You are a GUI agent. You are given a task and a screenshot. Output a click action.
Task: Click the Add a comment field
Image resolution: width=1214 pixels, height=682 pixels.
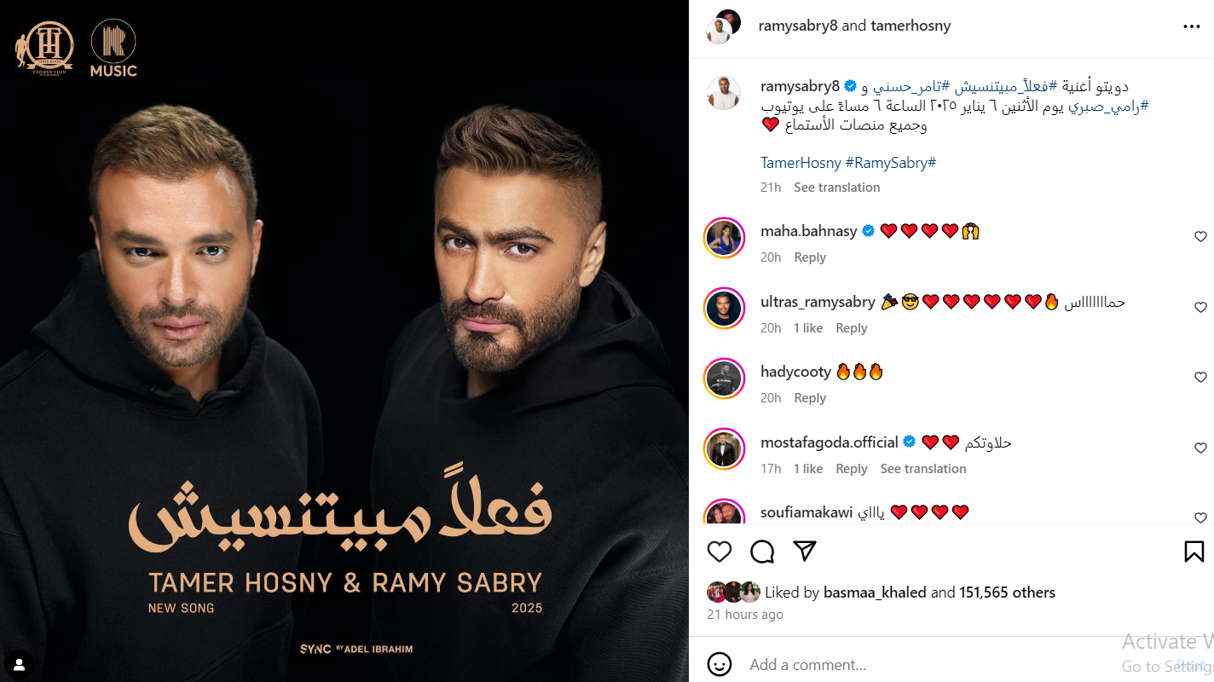pyautogui.click(x=929, y=665)
